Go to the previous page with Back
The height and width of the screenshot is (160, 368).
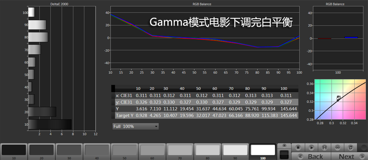click(x=311, y=156)
